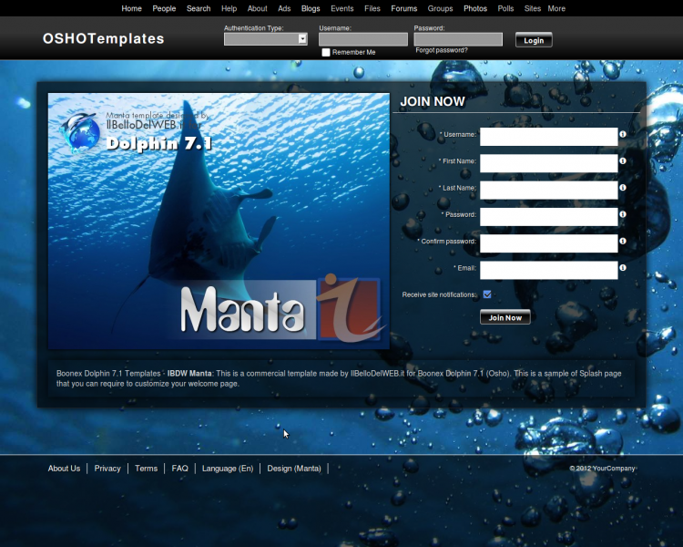Go to People in top navigation
Image resolution: width=683 pixels, height=547 pixels.
[x=164, y=8]
